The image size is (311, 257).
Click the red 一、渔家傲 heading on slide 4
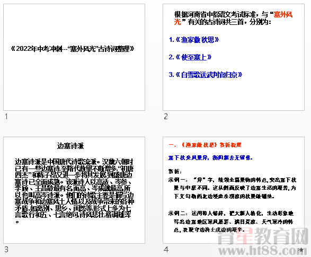[x=205, y=145]
